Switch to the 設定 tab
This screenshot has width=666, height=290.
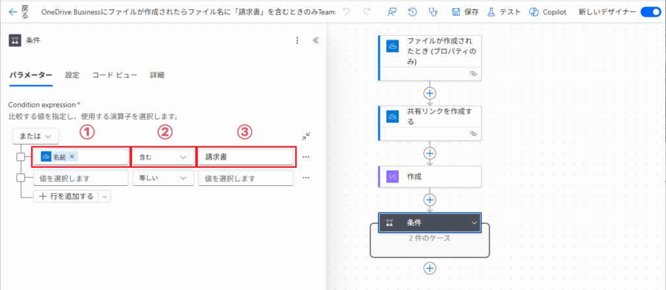pos(72,75)
